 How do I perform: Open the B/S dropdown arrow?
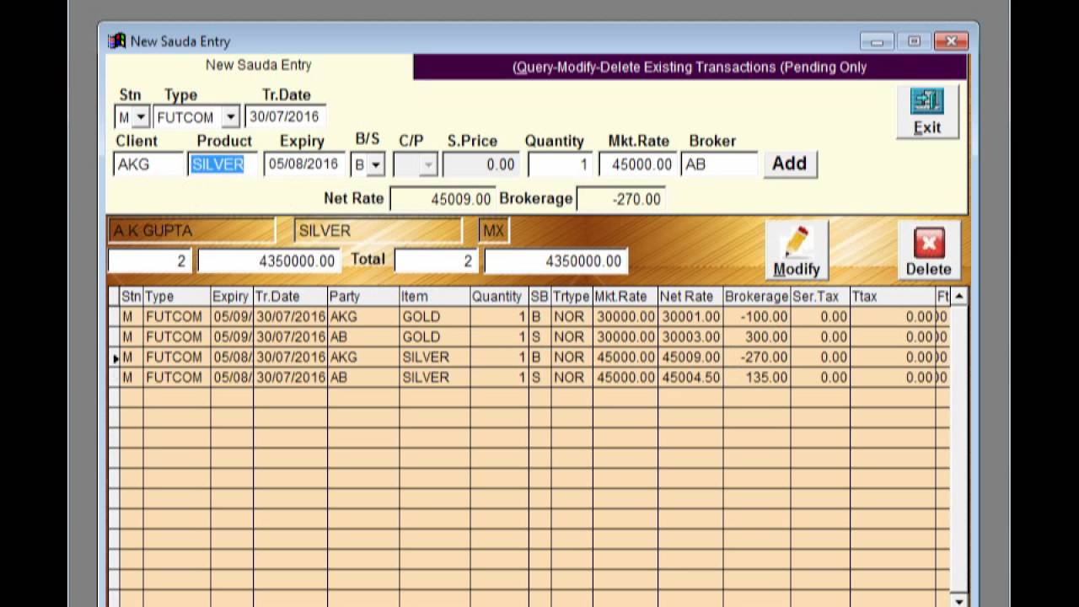tap(376, 164)
